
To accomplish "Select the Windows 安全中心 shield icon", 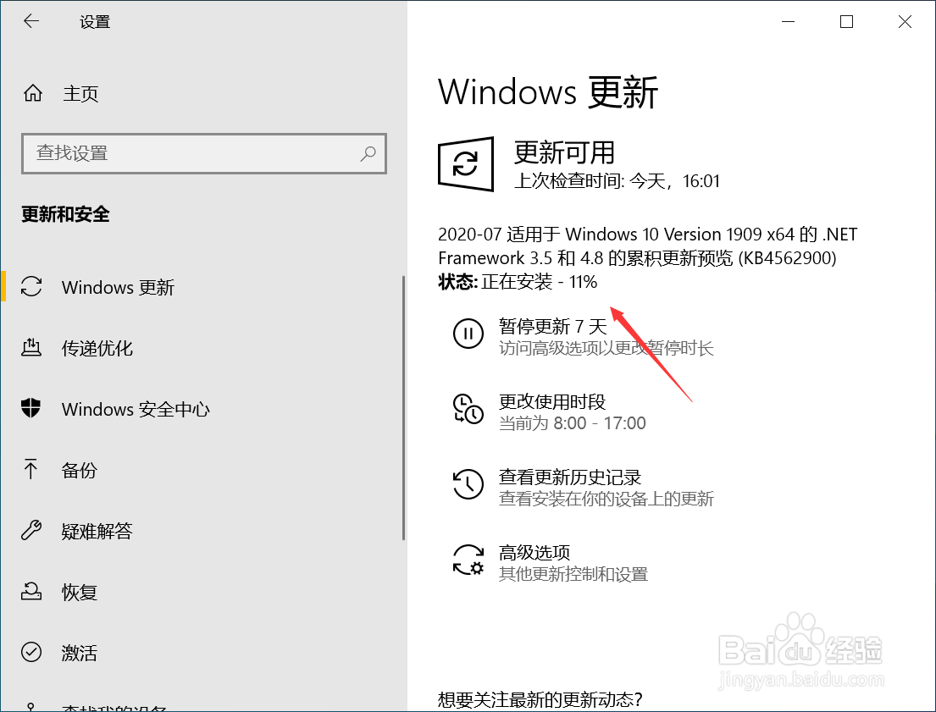I will click(x=31, y=408).
